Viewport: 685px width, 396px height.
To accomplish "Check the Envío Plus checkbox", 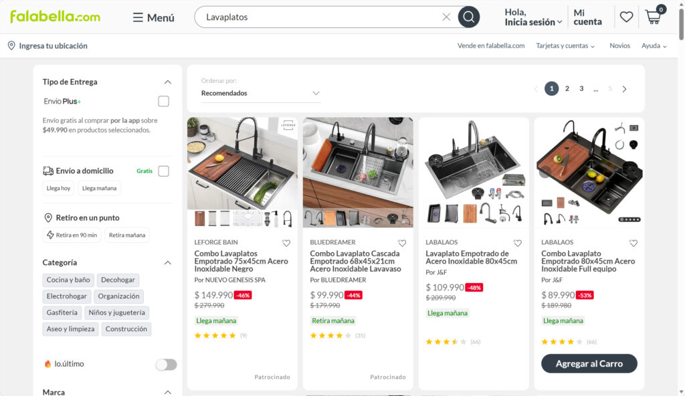I will pos(163,101).
